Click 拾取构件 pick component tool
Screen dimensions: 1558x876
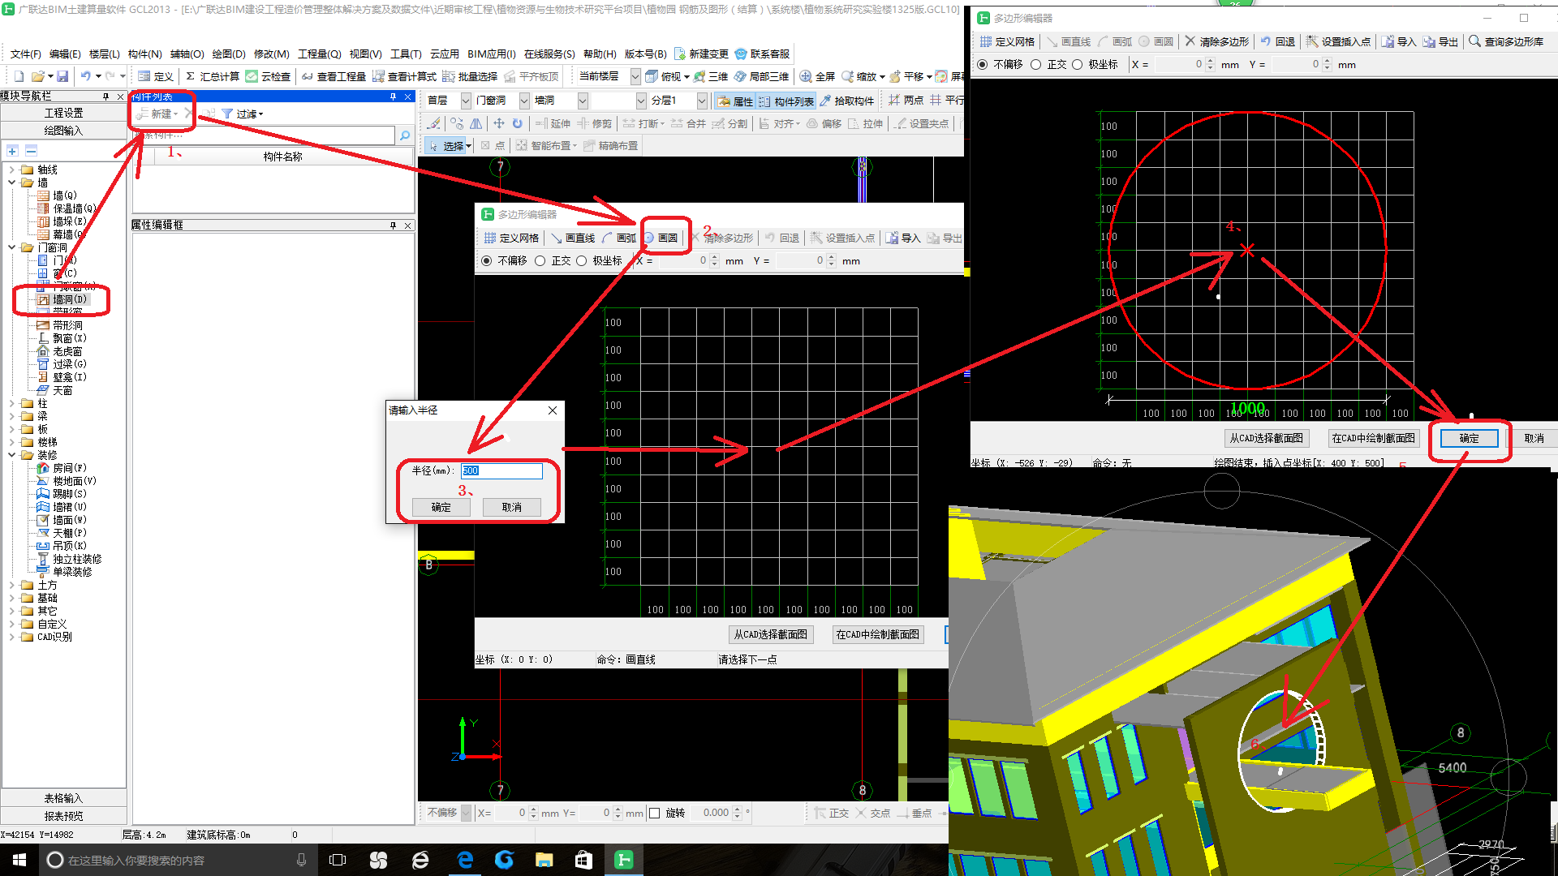point(847,101)
